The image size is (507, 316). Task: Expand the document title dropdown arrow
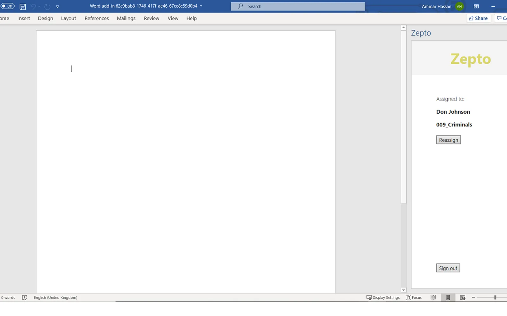pyautogui.click(x=201, y=6)
